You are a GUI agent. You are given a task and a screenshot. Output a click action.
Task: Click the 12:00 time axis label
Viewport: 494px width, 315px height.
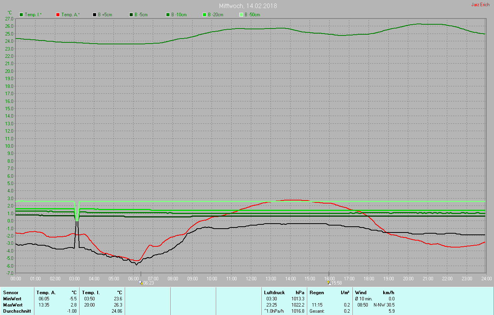click(251, 278)
